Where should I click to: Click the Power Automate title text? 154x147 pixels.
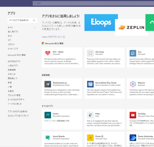tap(146, 136)
